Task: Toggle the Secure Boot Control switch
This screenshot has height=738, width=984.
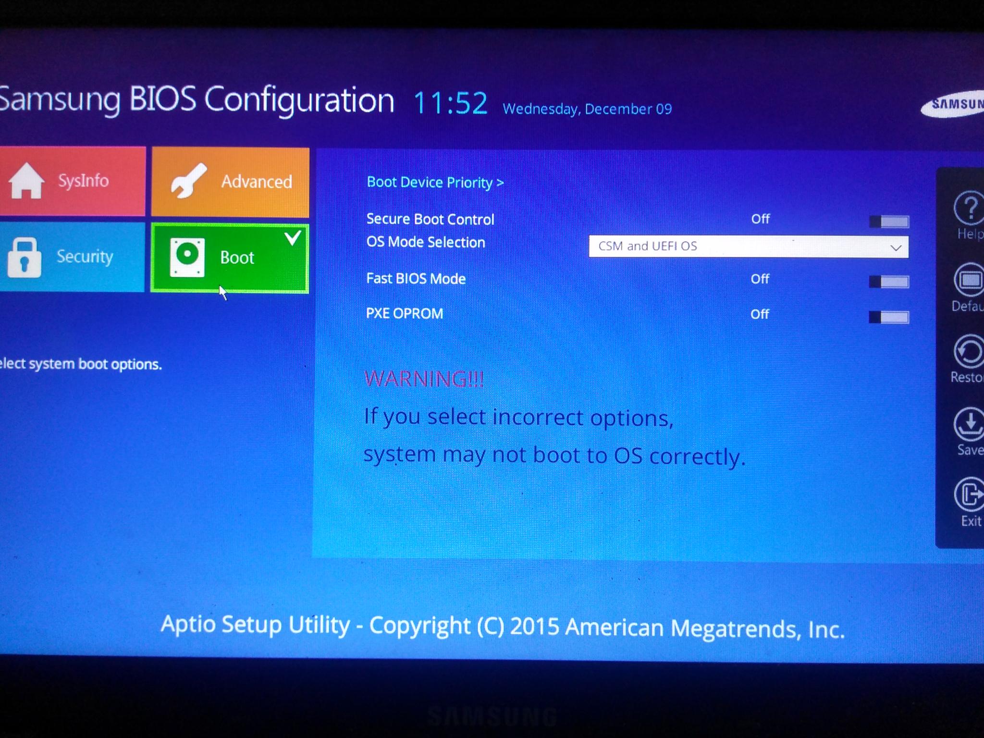Action: click(x=889, y=221)
